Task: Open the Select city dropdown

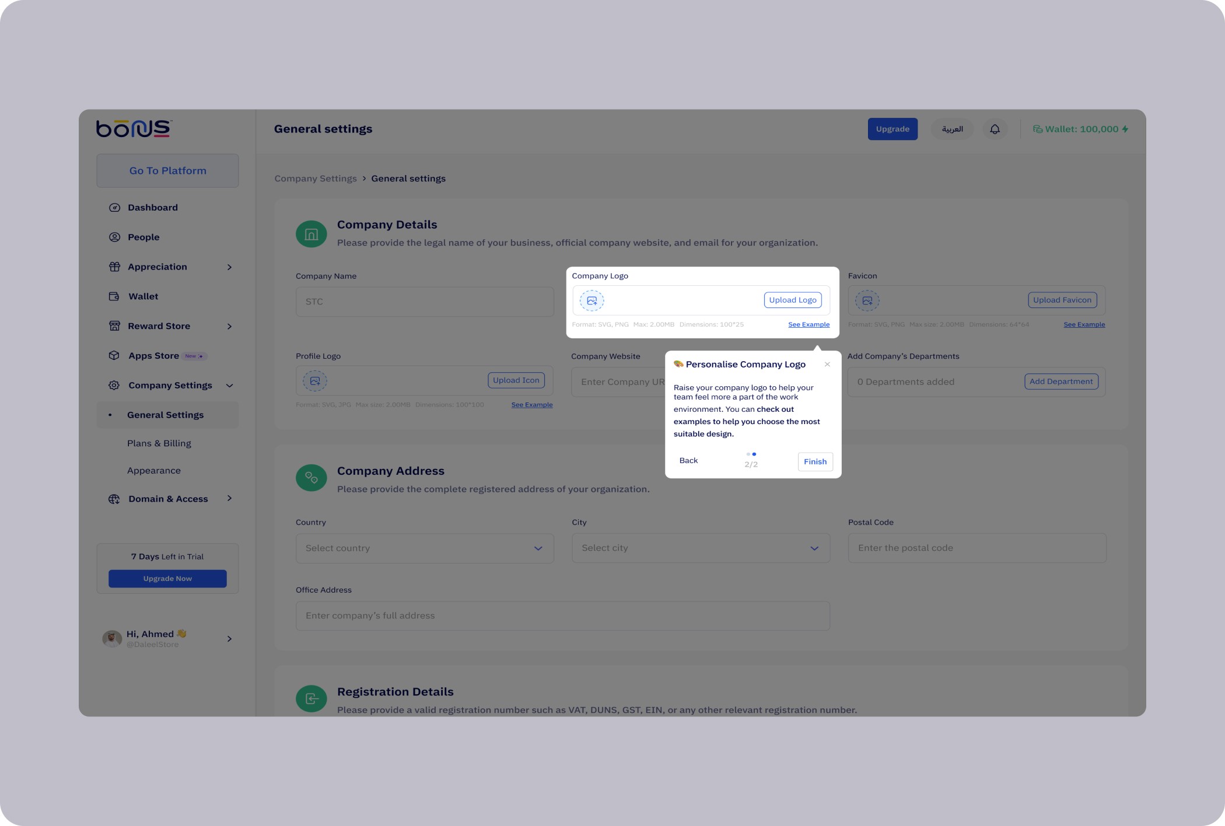Action: pos(700,548)
